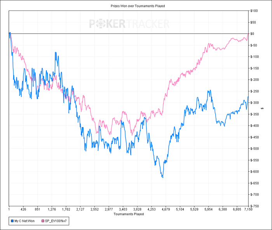272x230 pixels.
Task: Click the '5,529' x-axis tick label
Action: pos(194,209)
